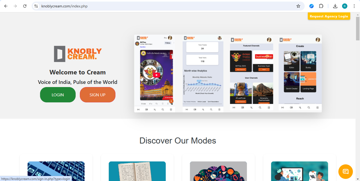
Task: Open the browser downloads icon
Action: click(335, 6)
